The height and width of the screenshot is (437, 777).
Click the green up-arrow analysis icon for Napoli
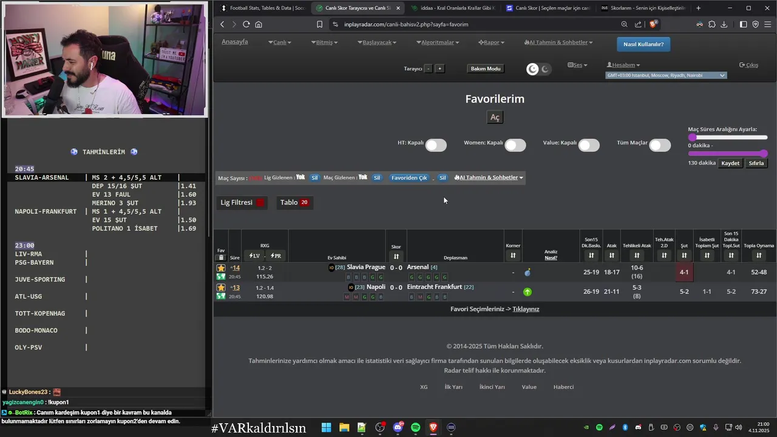tap(527, 292)
